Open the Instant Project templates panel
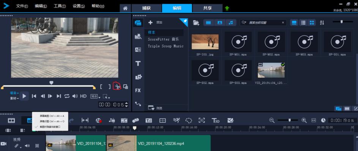This screenshot has width=358, height=151. (138, 36)
